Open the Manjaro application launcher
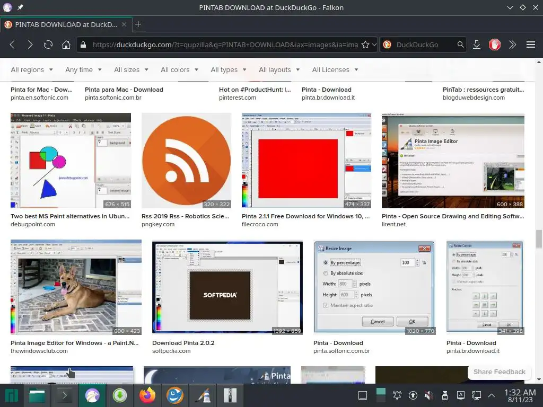Image resolution: width=543 pixels, height=407 pixels. pyautogui.click(x=11, y=395)
